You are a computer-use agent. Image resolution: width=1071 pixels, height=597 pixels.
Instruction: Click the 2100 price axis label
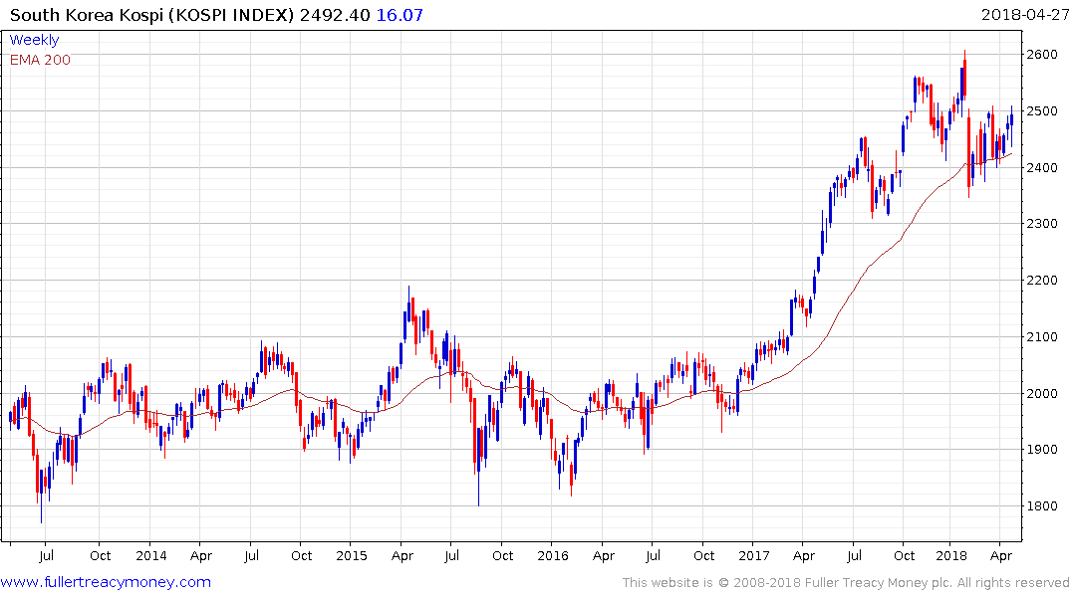1042,337
